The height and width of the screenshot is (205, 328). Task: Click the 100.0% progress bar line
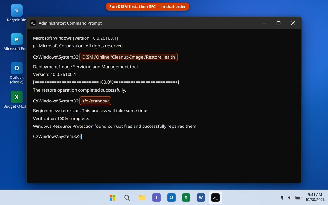(106, 82)
